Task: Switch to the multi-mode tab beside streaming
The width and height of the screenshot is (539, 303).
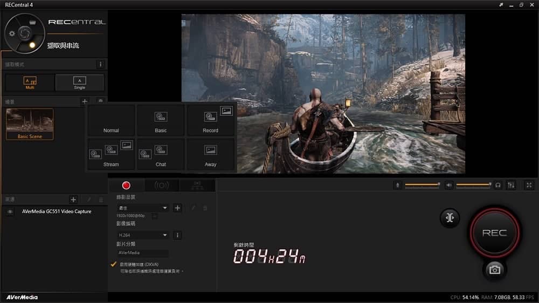Action: coord(197,185)
